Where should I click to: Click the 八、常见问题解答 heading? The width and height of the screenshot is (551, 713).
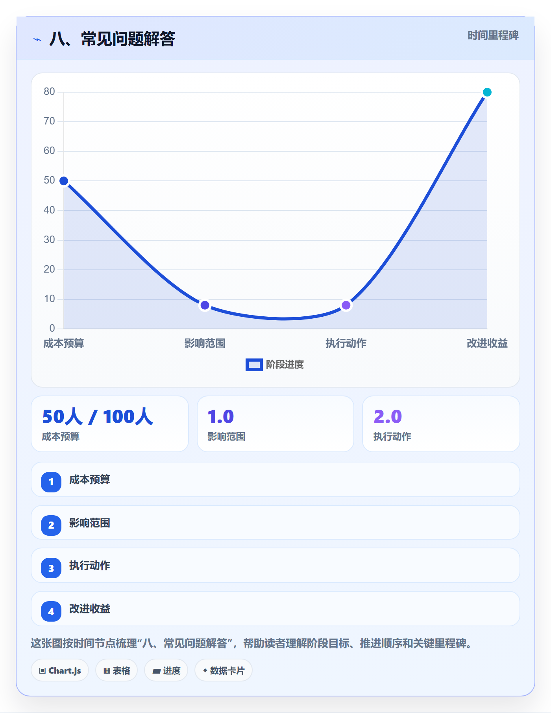112,39
